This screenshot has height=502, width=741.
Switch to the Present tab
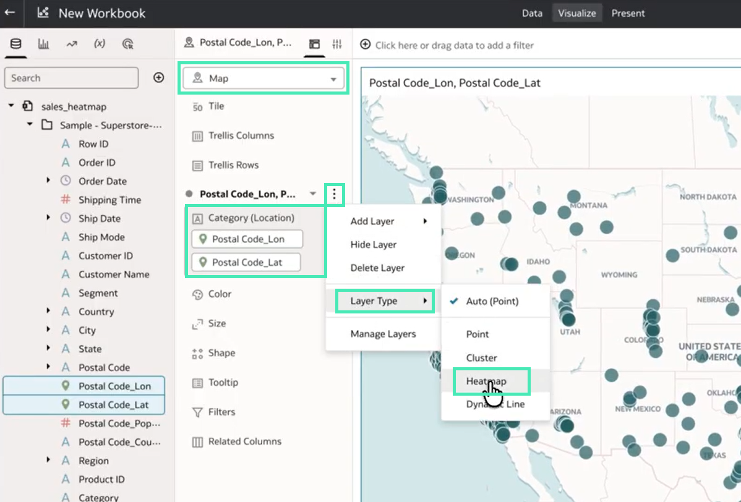point(628,13)
